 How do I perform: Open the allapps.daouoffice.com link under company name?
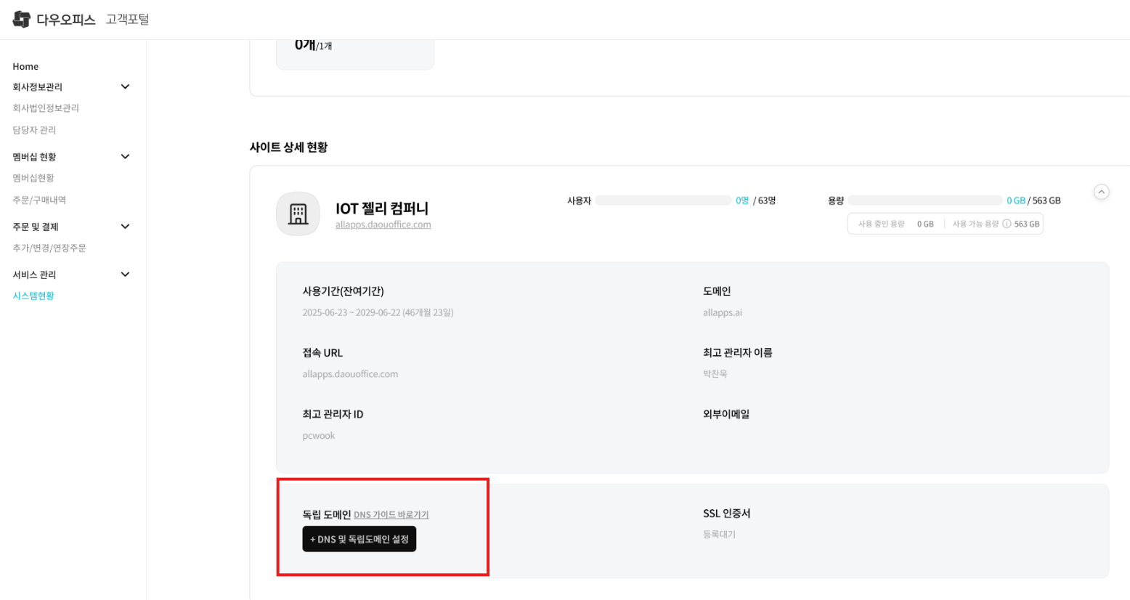[383, 225]
